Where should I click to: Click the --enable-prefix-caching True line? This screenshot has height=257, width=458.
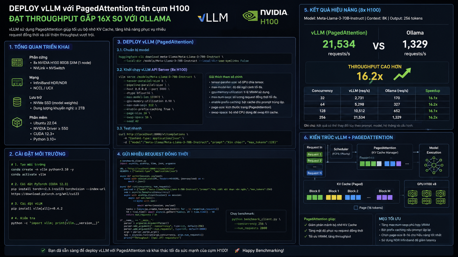coord(149,109)
